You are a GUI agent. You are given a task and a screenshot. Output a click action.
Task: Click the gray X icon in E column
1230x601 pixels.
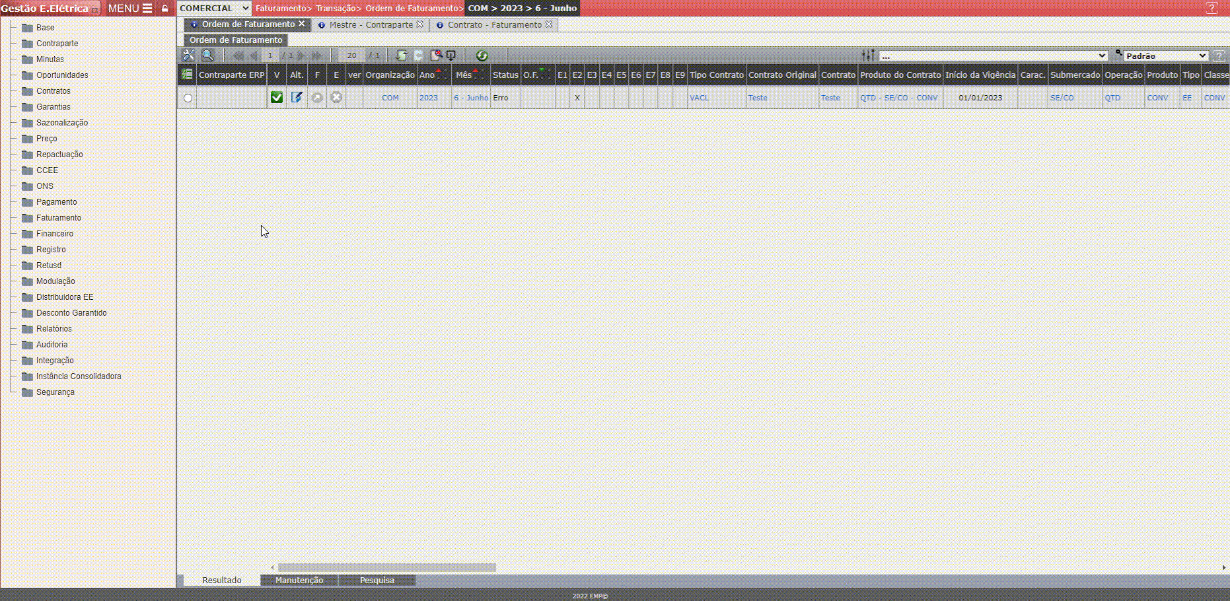(336, 98)
